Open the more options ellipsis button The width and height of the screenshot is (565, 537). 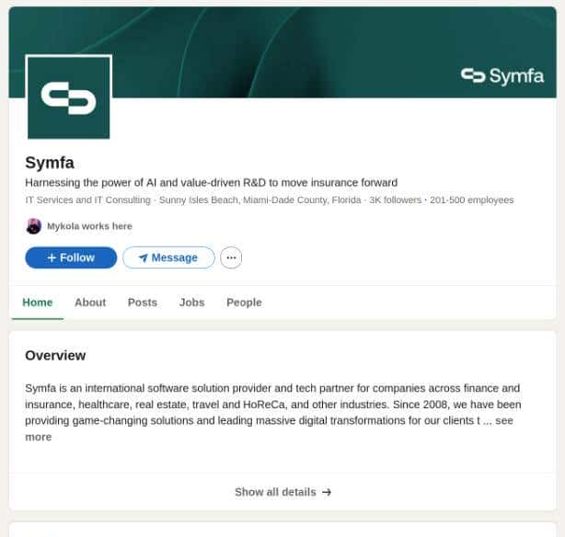pyautogui.click(x=231, y=257)
